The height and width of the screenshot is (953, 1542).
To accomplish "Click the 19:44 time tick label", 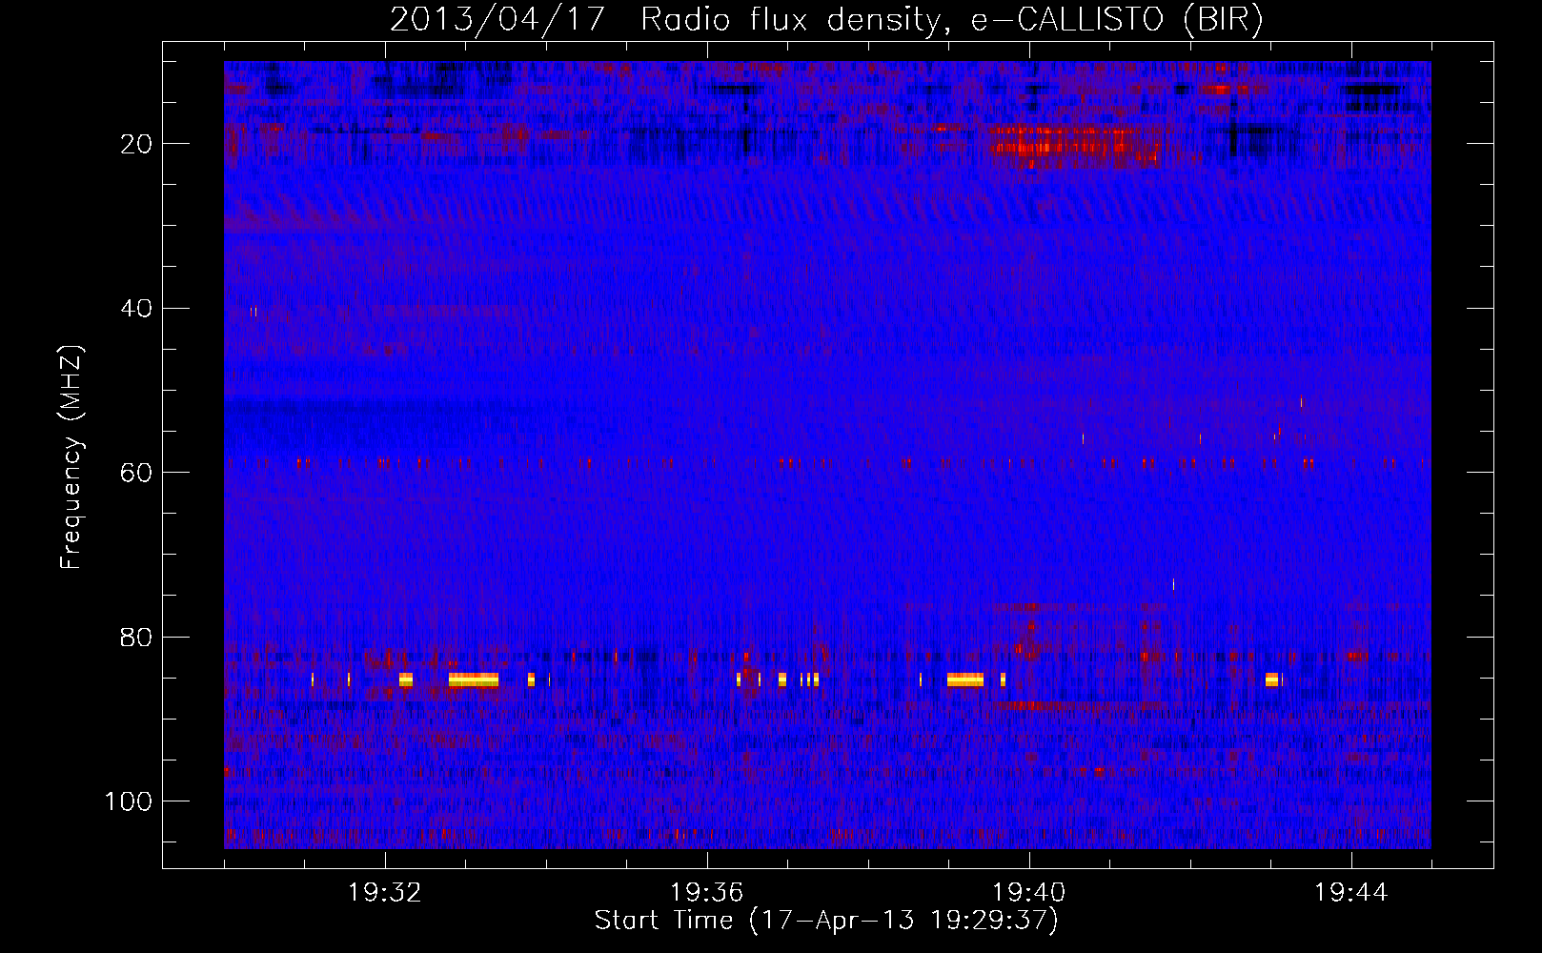I will point(1350,893).
